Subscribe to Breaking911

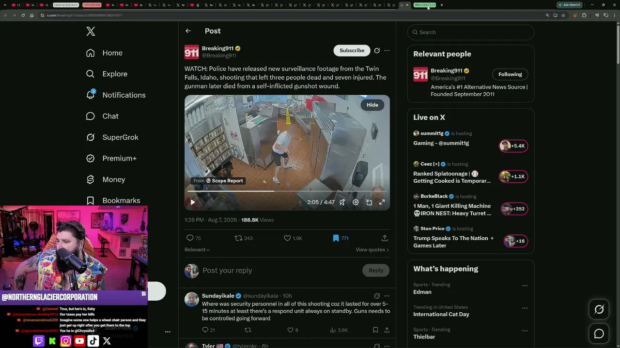click(352, 50)
